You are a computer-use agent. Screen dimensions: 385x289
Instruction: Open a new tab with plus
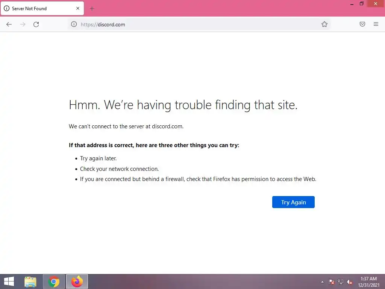(x=92, y=9)
